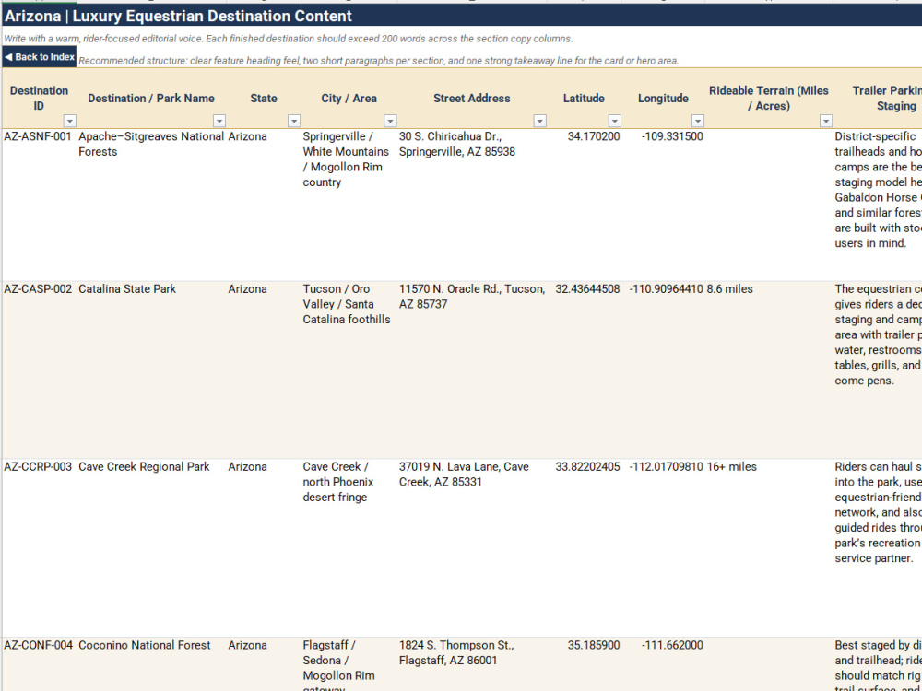Screen dimensions: 922x691
Task: Select the rider-focused editorial voice instruction line
Action: [x=288, y=39]
